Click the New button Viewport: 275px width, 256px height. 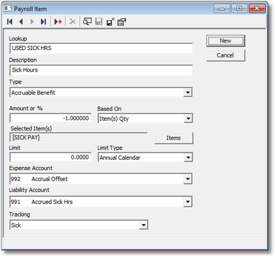coord(225,41)
